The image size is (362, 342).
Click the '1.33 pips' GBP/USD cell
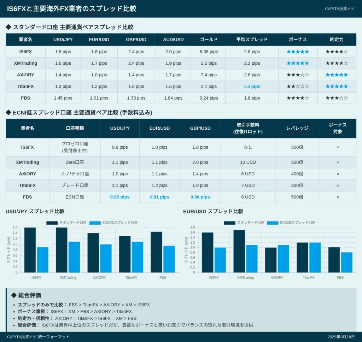[136, 98]
